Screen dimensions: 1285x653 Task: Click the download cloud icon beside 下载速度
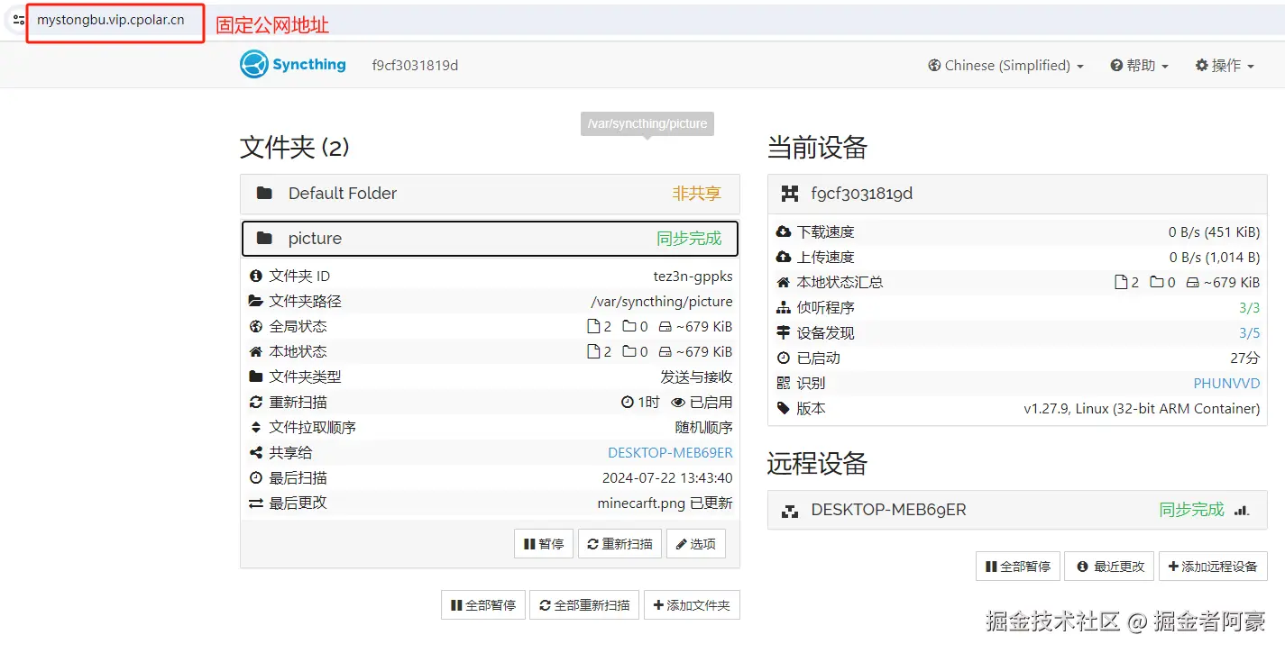[784, 231]
